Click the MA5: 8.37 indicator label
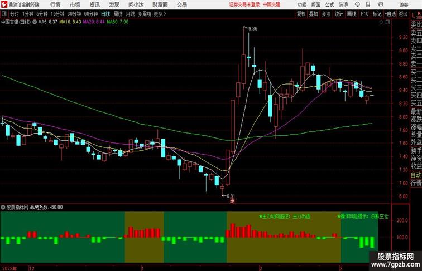The image size is (422, 271). pyautogui.click(x=47, y=22)
